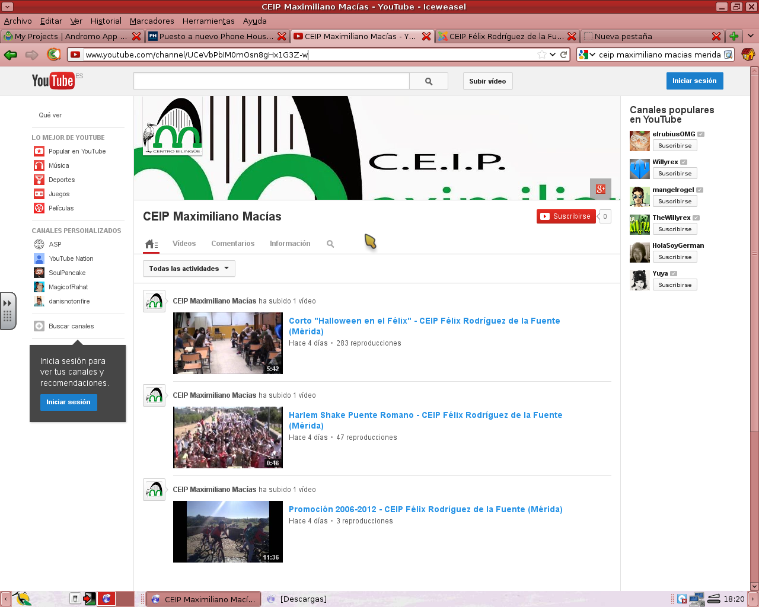
Task: Subscribe to HolaSoyGerman channel
Action: [675, 257]
